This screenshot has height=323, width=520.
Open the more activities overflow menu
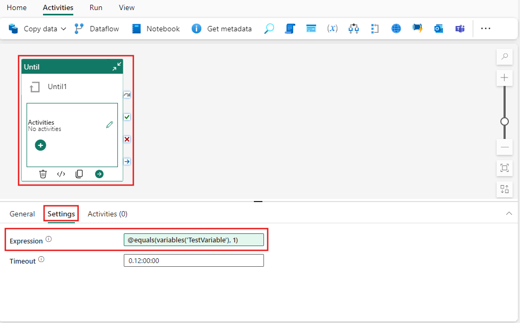(485, 29)
